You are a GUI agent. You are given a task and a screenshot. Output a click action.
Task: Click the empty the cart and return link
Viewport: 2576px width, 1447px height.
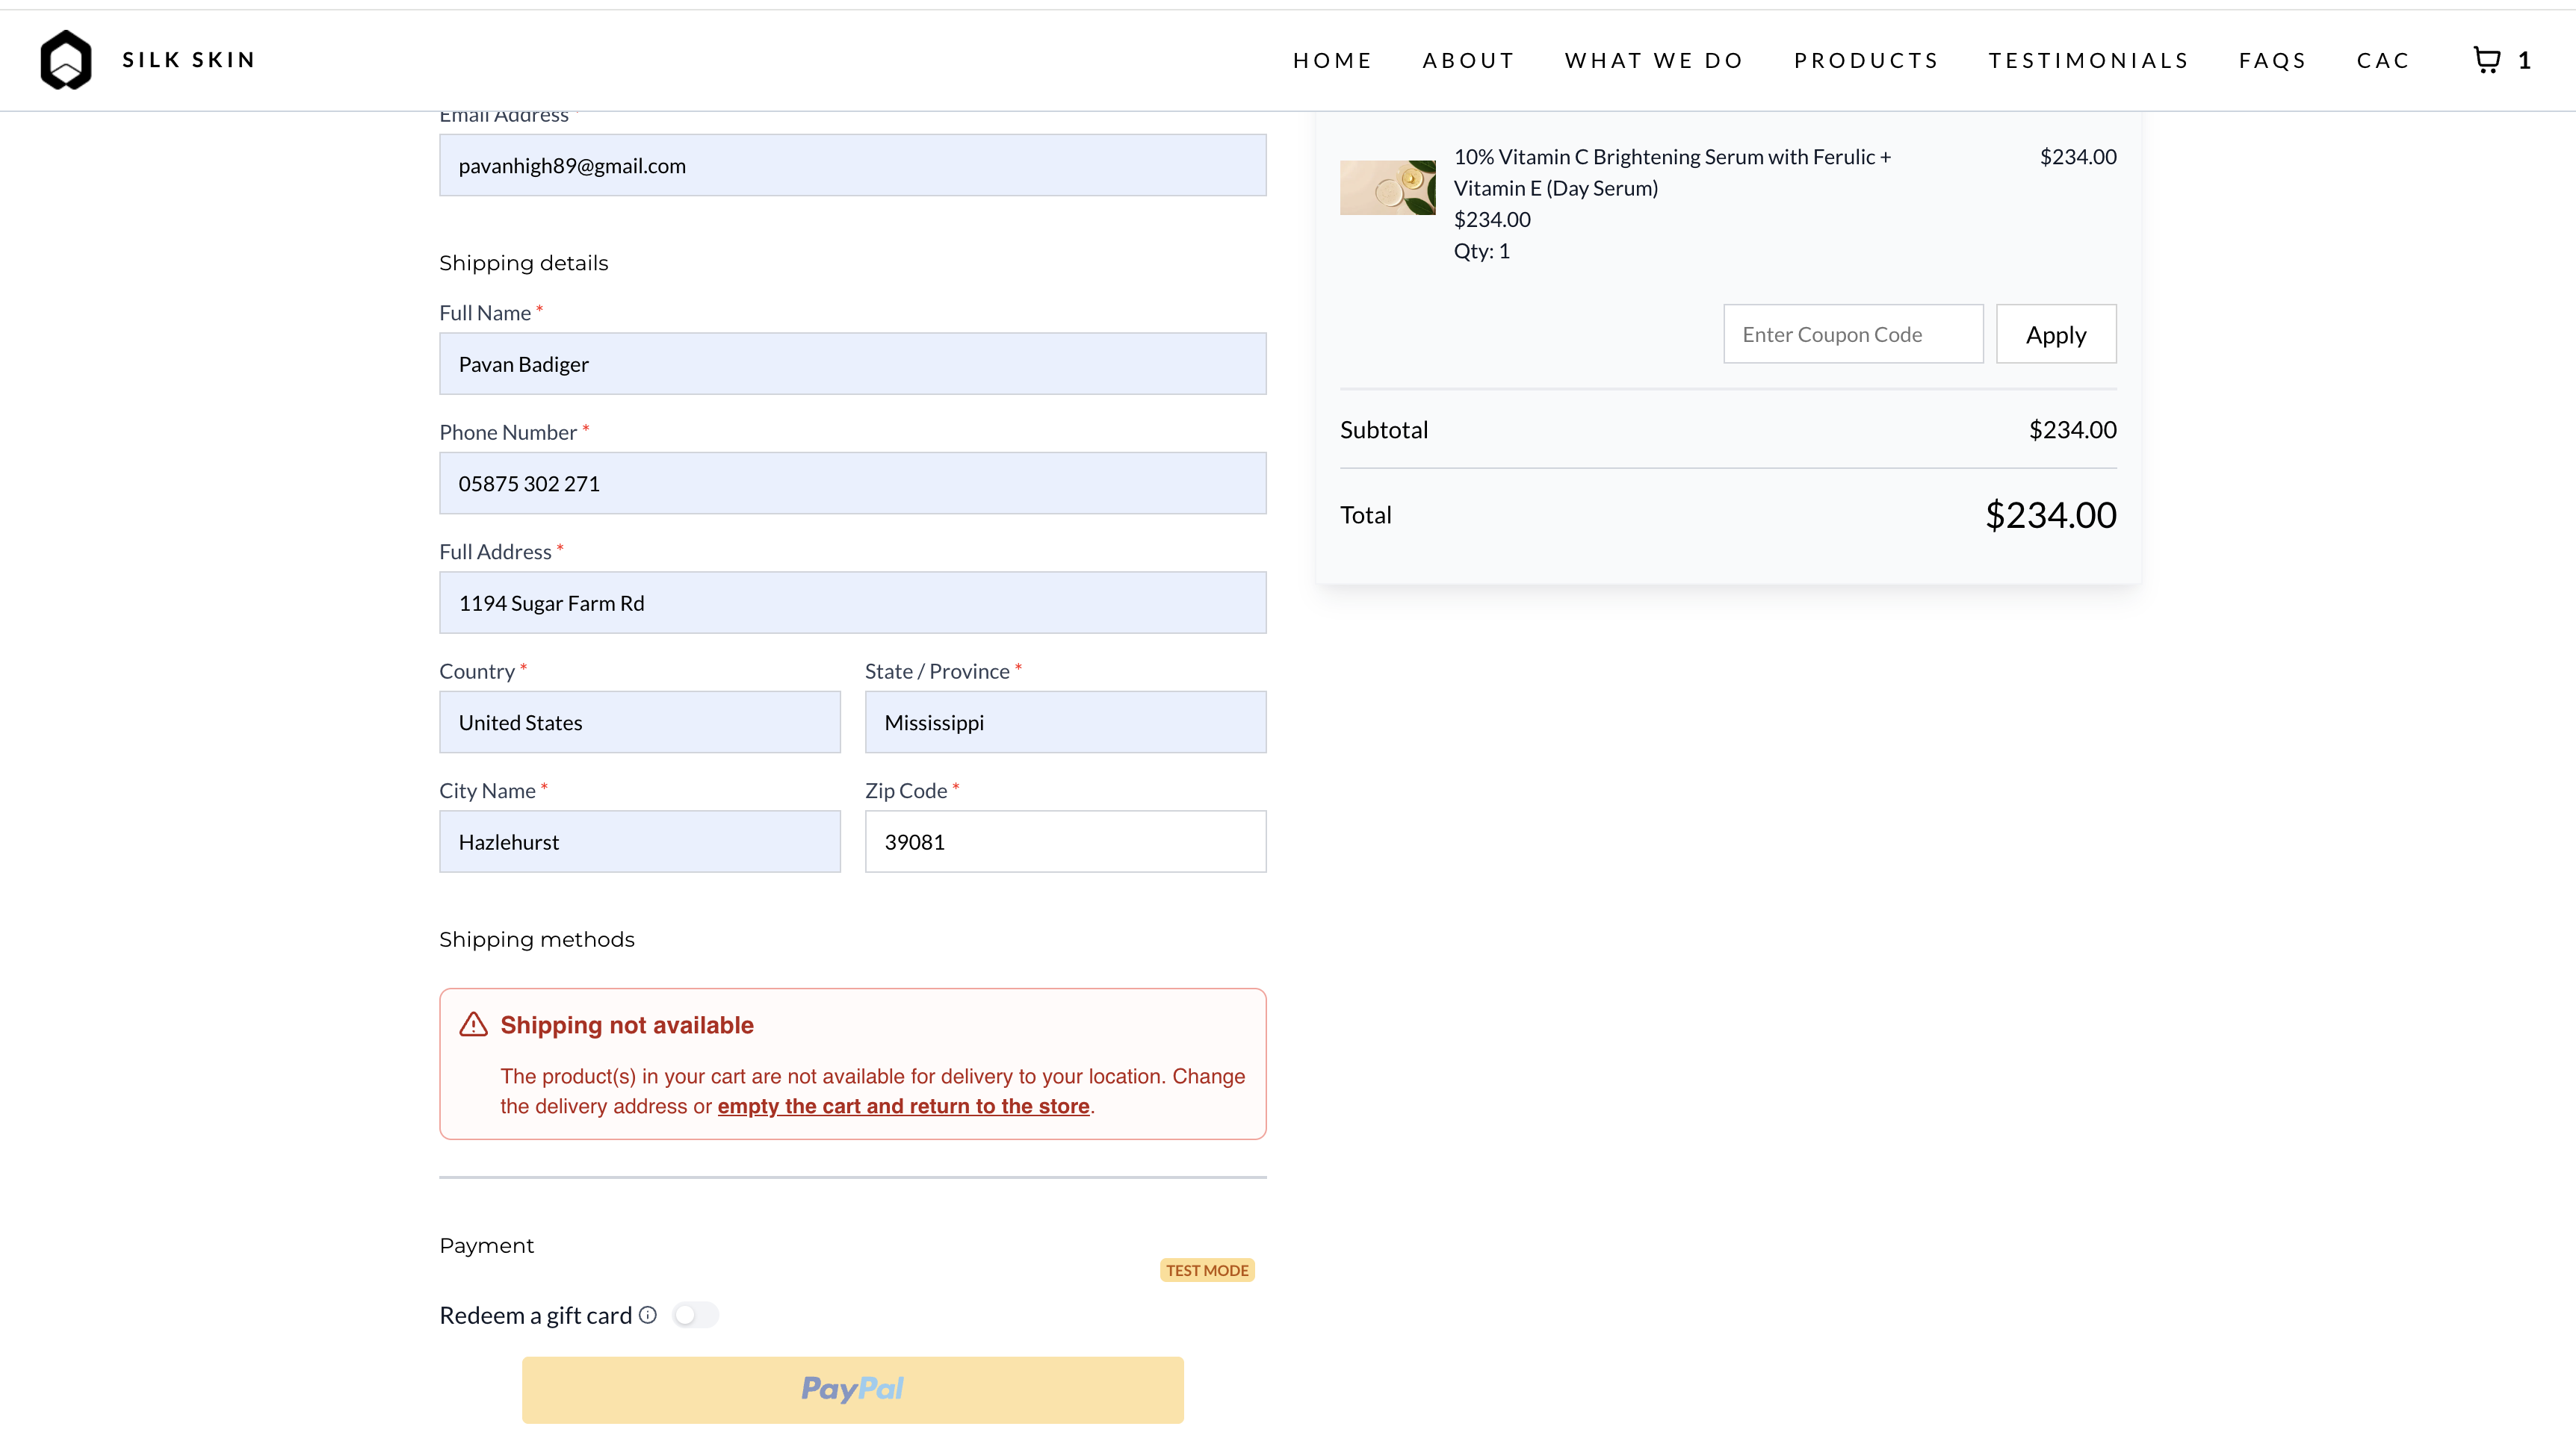(903, 1107)
